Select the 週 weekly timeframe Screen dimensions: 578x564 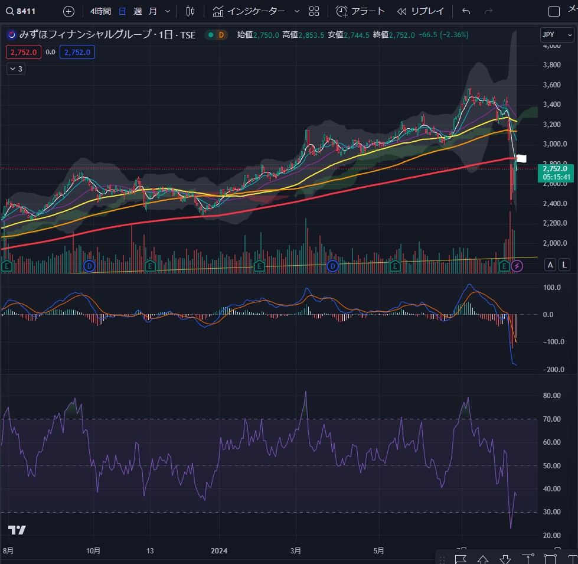tap(138, 11)
